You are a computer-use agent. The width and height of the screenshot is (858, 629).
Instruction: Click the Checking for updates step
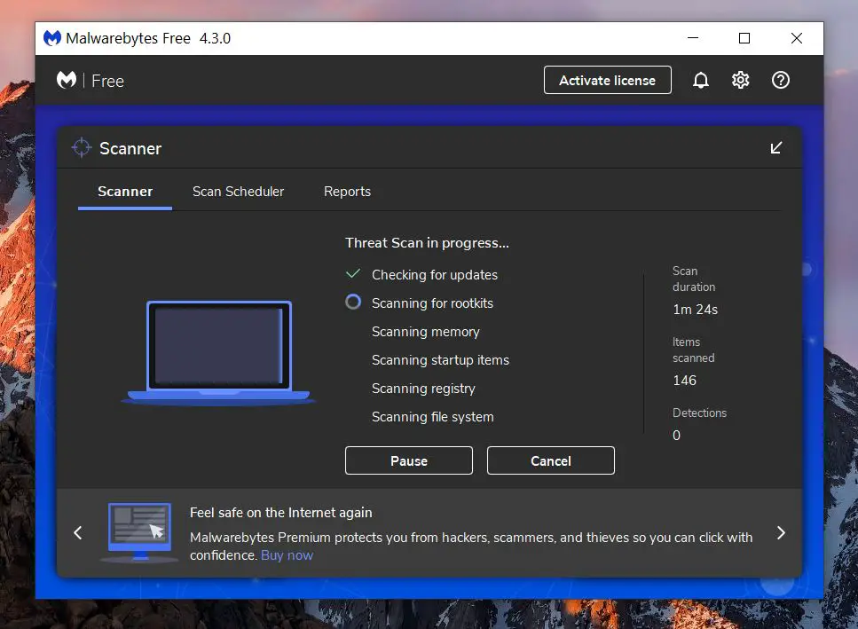(x=435, y=274)
